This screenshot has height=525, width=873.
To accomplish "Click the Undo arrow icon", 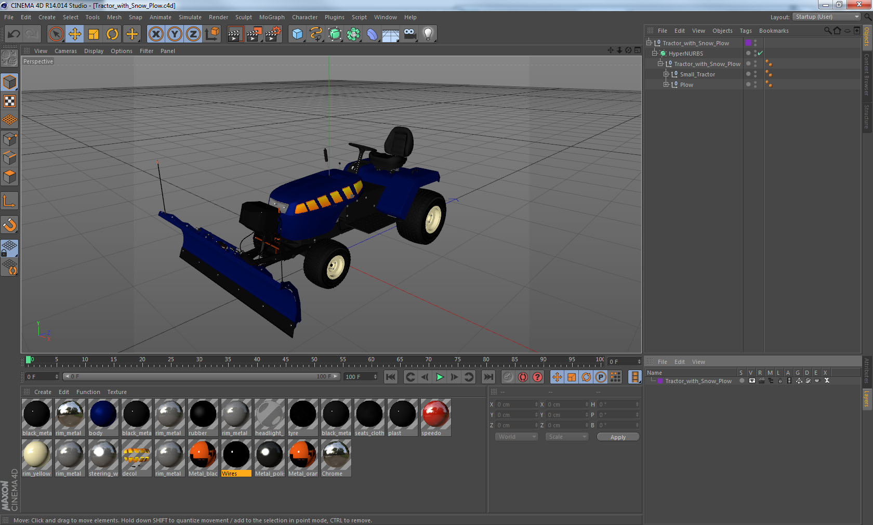I will click(x=14, y=34).
